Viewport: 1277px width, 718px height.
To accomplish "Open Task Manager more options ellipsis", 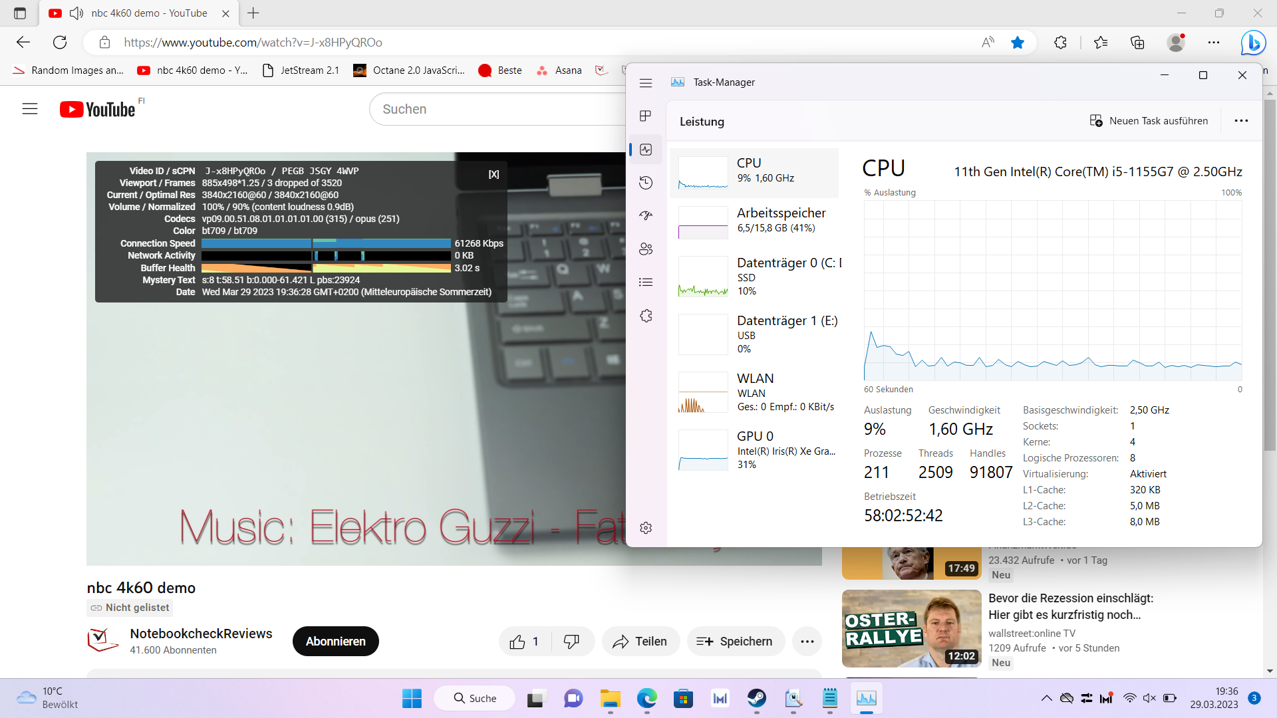I will pyautogui.click(x=1241, y=121).
